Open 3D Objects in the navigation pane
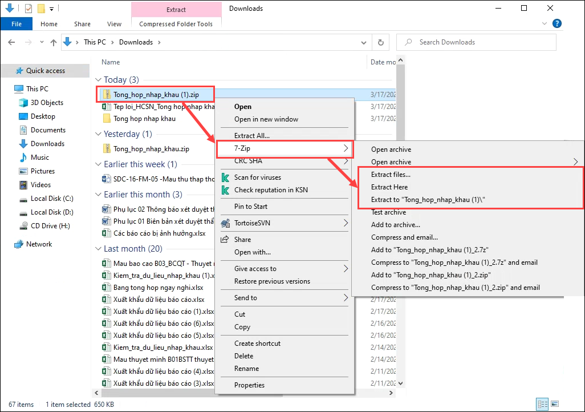585x412 pixels. tap(47, 103)
